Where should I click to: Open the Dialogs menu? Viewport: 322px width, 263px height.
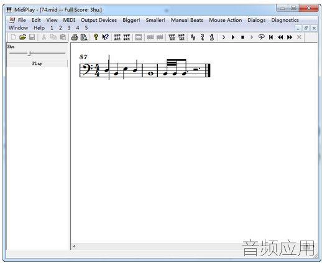(x=257, y=20)
